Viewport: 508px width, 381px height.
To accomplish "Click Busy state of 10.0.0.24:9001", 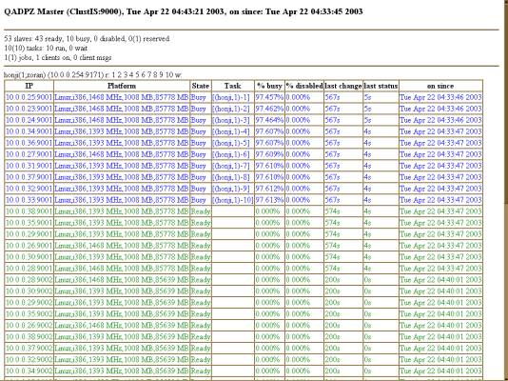I will pyautogui.click(x=198, y=120).
